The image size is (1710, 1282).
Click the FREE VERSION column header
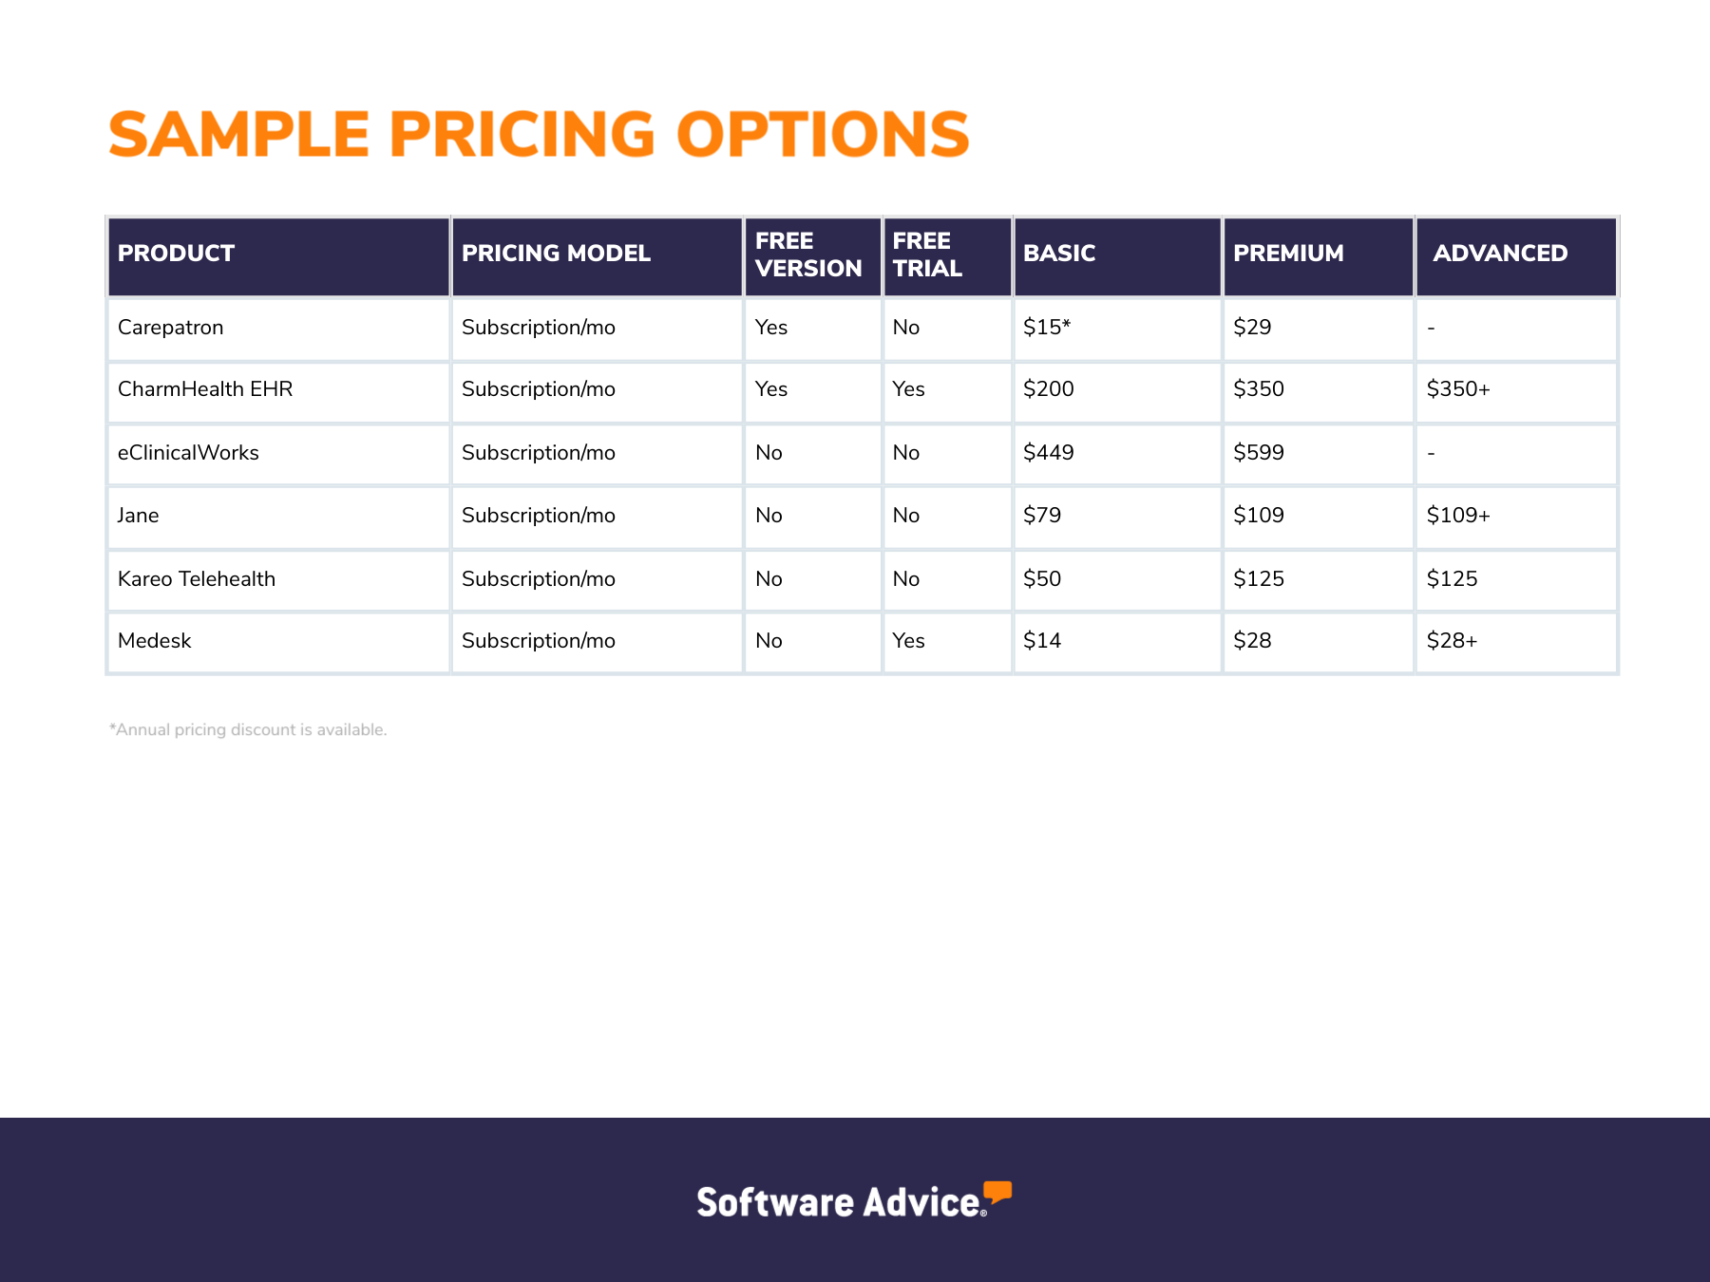point(812,256)
